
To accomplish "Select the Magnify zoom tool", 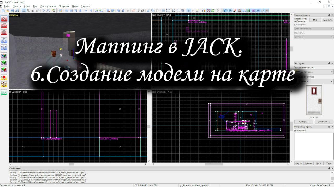I will 4,25.
